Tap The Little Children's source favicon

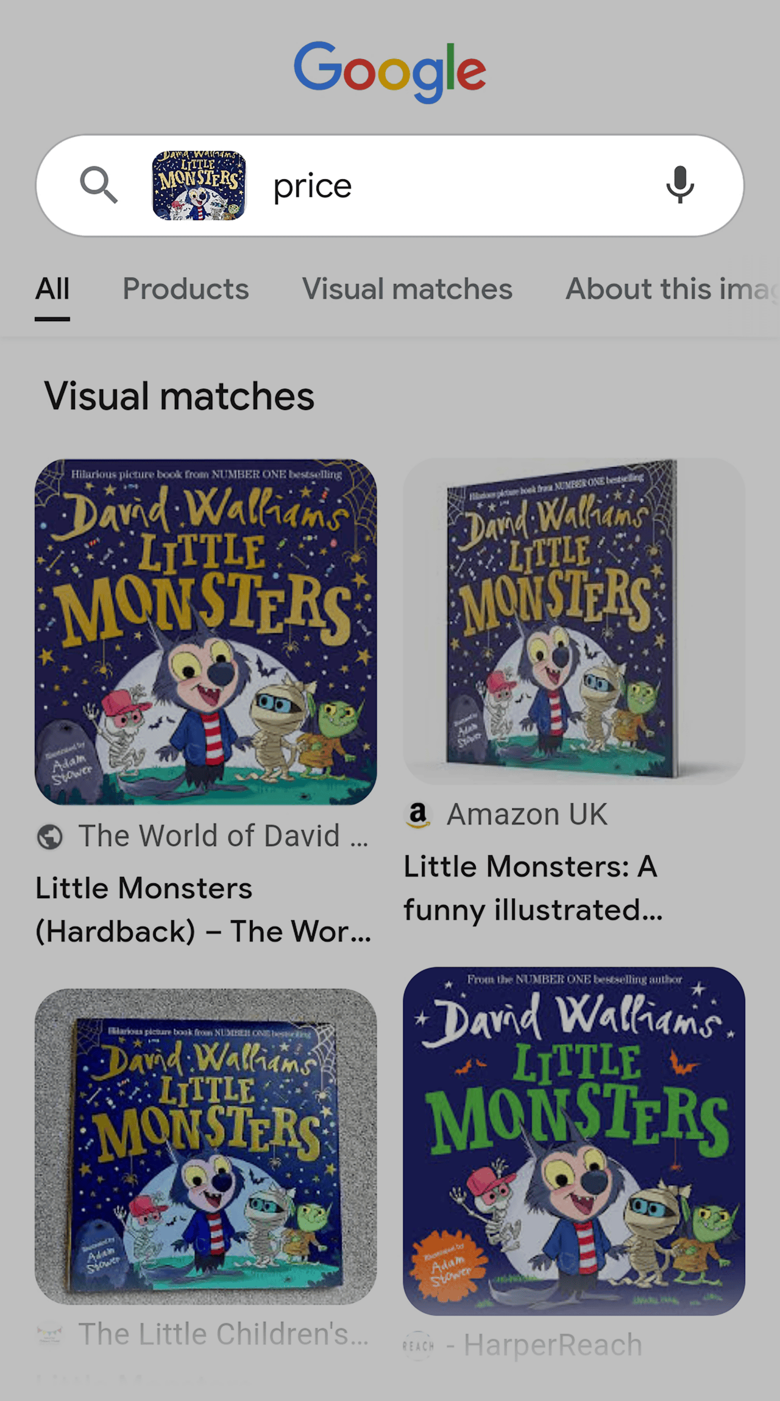click(x=50, y=1335)
